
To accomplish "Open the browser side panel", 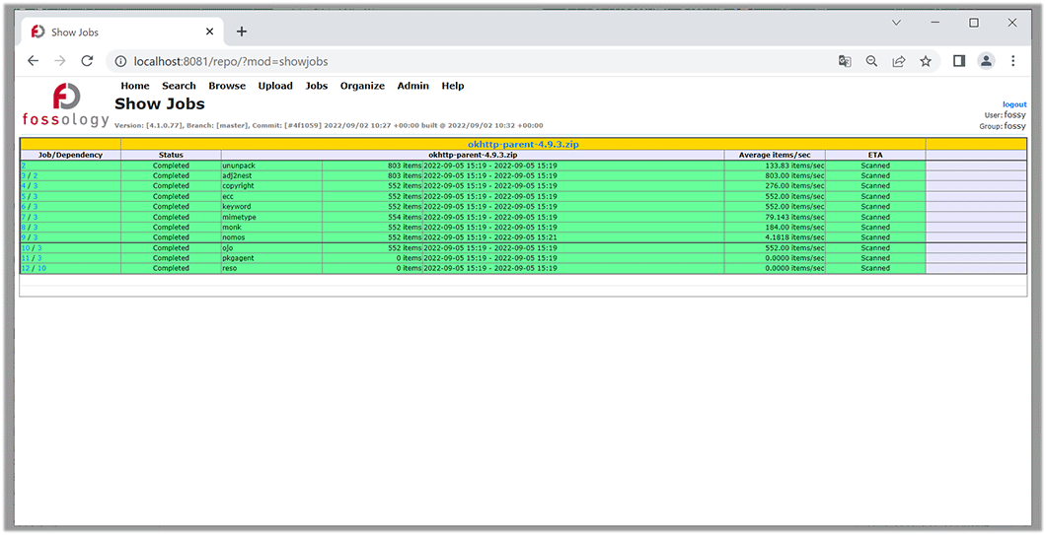I will click(x=958, y=61).
